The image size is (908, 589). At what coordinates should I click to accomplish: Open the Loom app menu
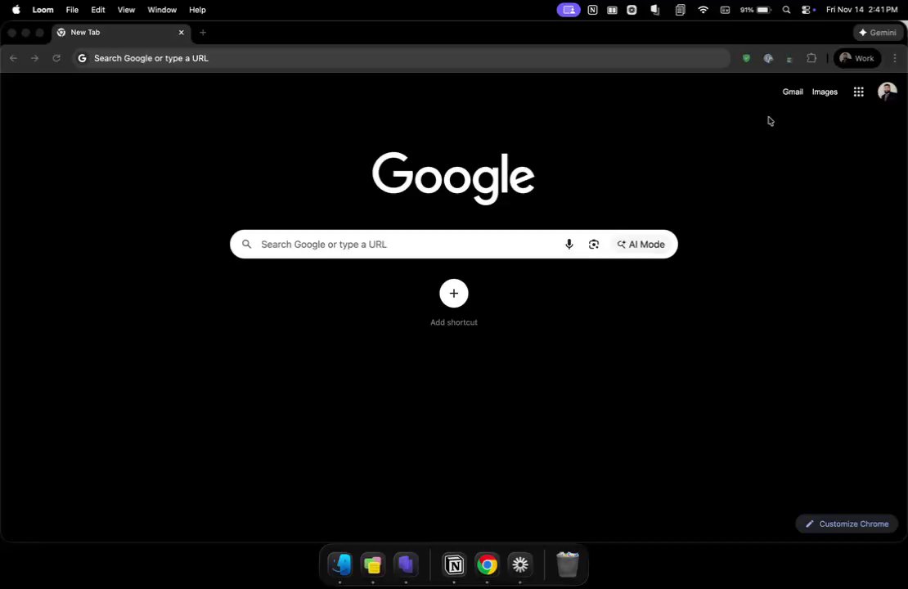pyautogui.click(x=43, y=10)
